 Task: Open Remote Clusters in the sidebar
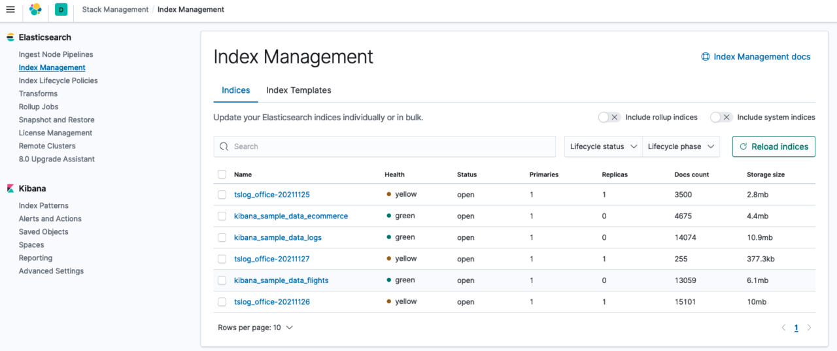tap(47, 146)
